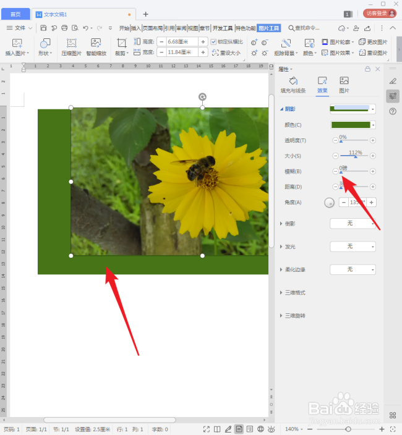The image size is (402, 435).
Task: Click the 透明度 transparency slider
Action: pos(354,140)
